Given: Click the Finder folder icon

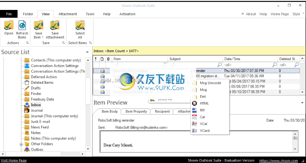Looking at the screenshot, I should pos(27,94).
